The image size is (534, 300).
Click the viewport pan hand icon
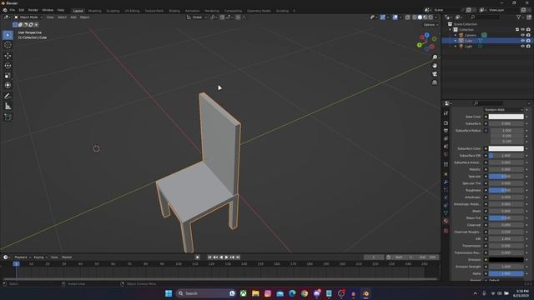click(435, 66)
